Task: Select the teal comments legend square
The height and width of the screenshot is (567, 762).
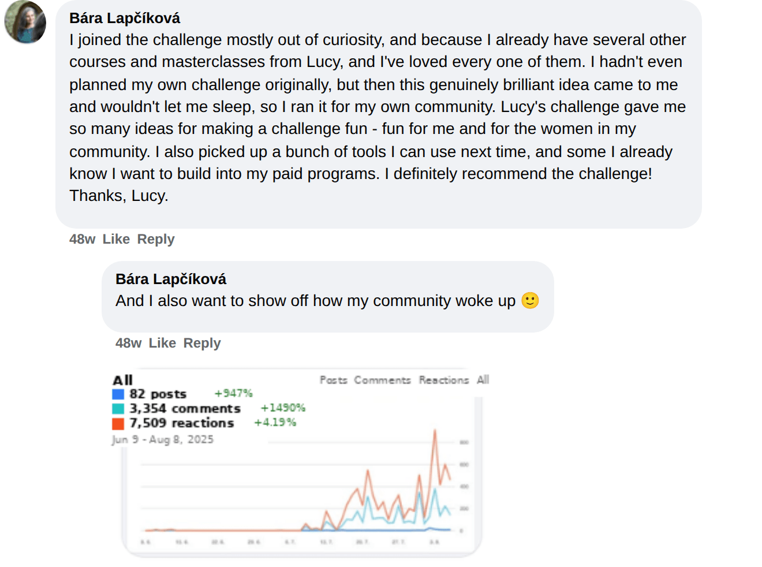Action: click(x=118, y=409)
